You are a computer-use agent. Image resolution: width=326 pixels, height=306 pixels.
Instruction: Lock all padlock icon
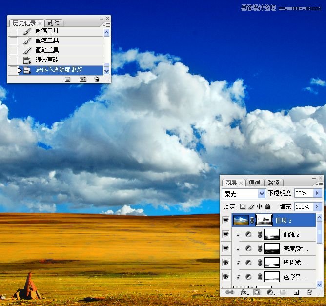[x=268, y=206]
